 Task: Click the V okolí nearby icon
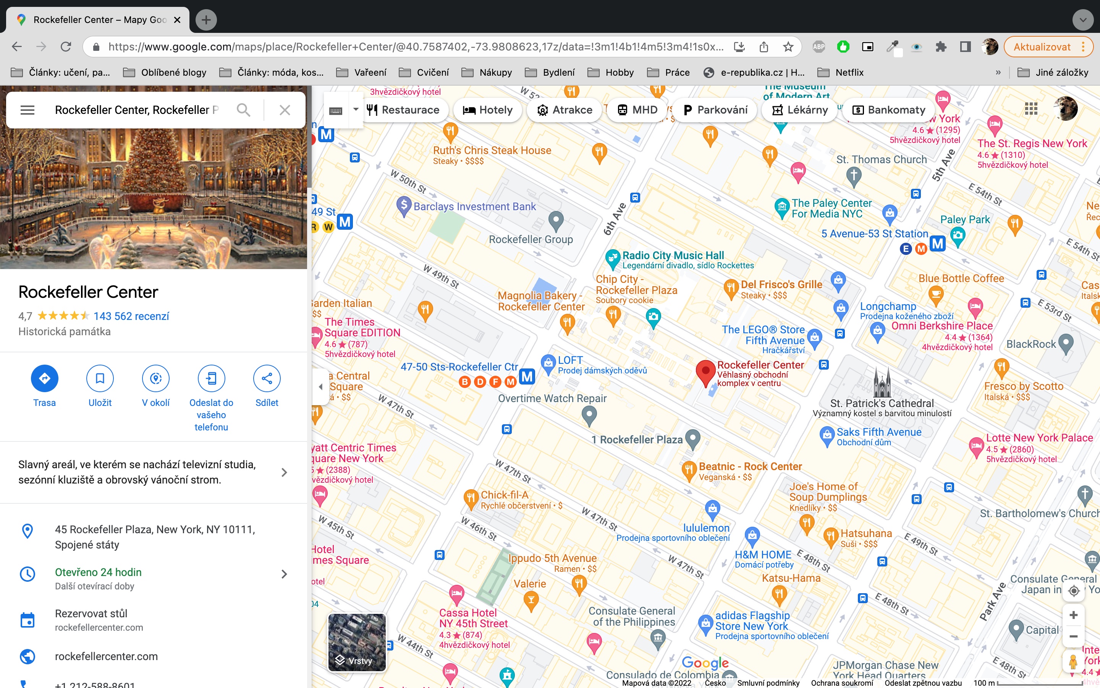(155, 378)
